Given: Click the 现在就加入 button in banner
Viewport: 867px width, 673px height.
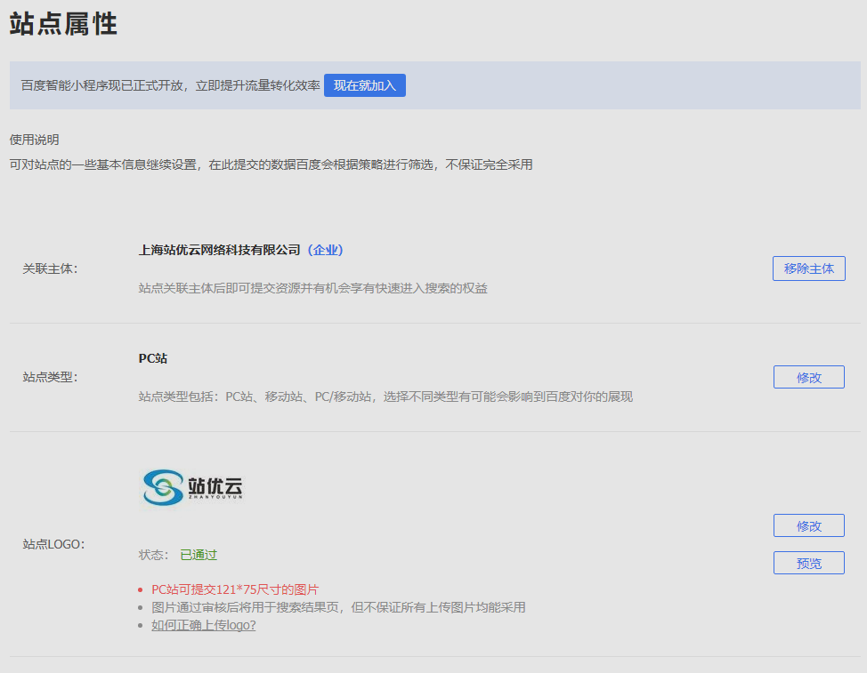Looking at the screenshot, I should tap(364, 85).
